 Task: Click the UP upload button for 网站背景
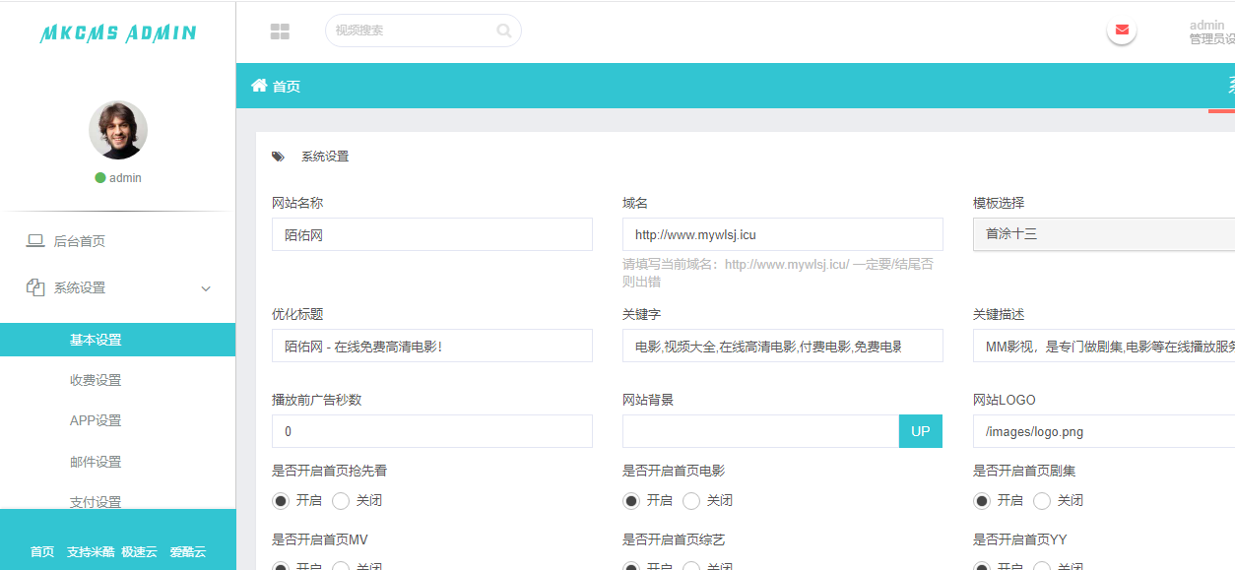(920, 431)
